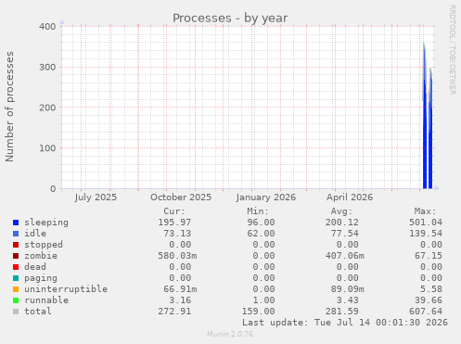Click the dead legend color swatch
Screen dimensions: 461x344
pos(16,267)
